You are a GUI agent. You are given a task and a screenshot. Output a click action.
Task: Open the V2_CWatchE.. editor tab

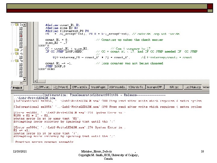tap(61, 87)
